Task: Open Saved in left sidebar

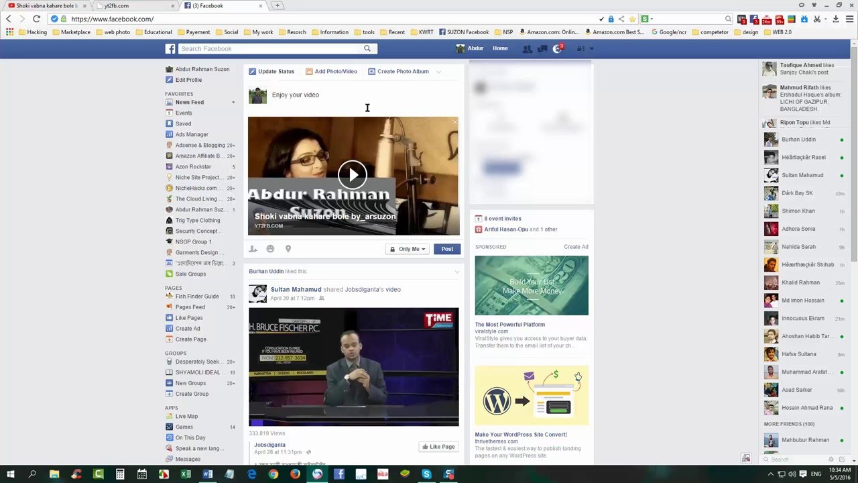Action: point(183,124)
